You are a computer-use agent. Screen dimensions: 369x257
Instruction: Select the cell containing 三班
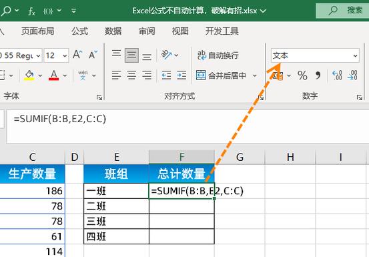(117, 221)
